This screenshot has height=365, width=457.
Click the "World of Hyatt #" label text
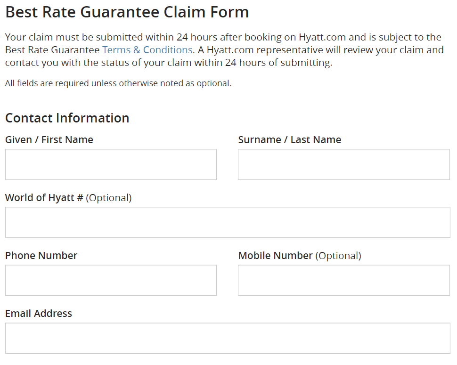click(x=44, y=198)
